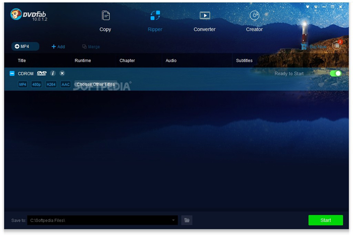Open the MP4 profile switcher
Image resolution: width=353 pixels, height=235 pixels.
pos(25,46)
